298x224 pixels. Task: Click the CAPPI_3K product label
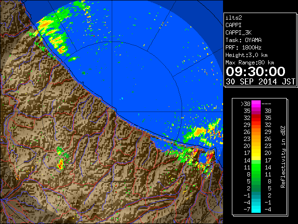[238, 33]
